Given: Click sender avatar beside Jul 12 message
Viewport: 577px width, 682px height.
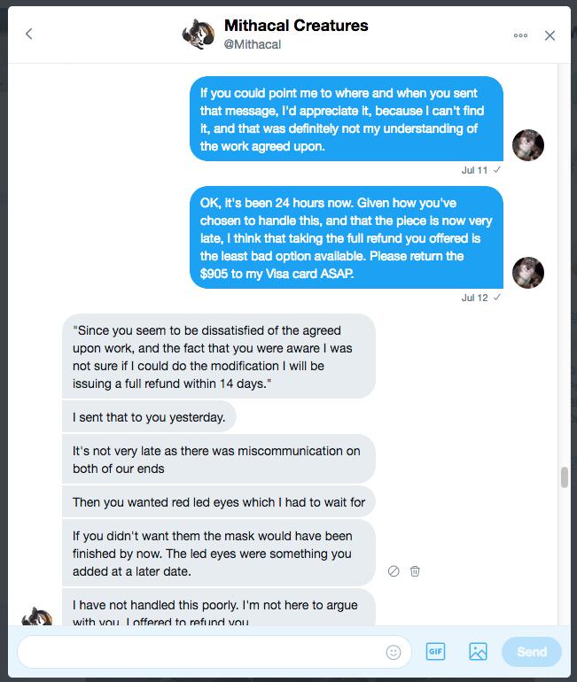Looking at the screenshot, I should (x=528, y=272).
